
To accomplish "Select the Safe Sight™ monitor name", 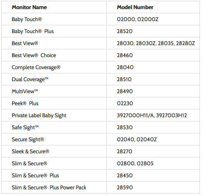I will click(x=25, y=128).
